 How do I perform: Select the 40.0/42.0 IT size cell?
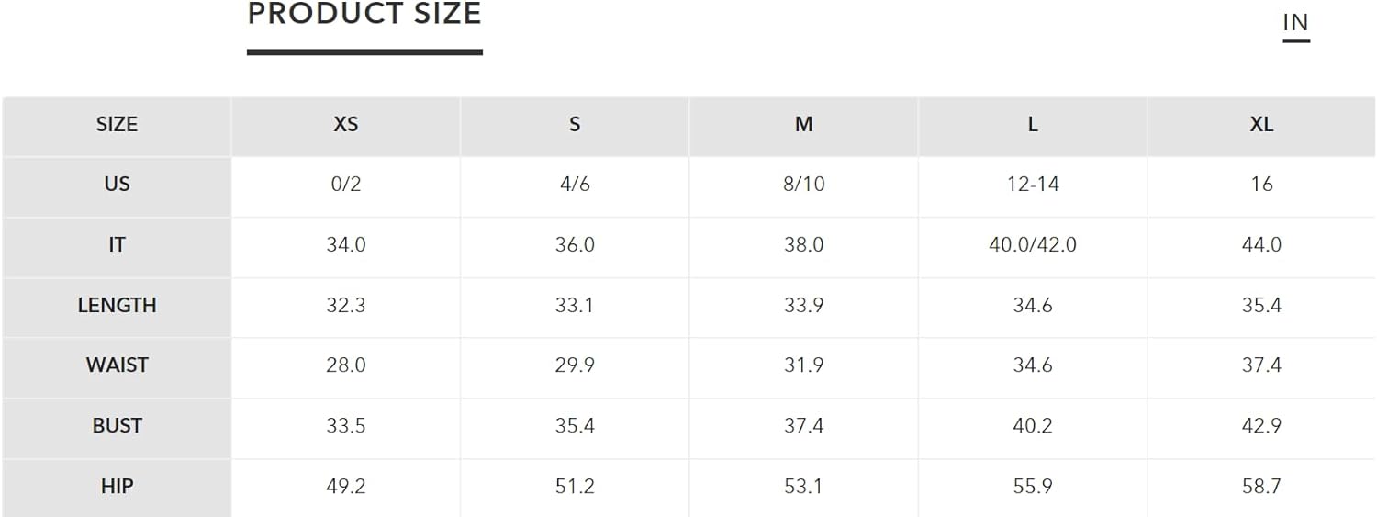[1033, 245]
